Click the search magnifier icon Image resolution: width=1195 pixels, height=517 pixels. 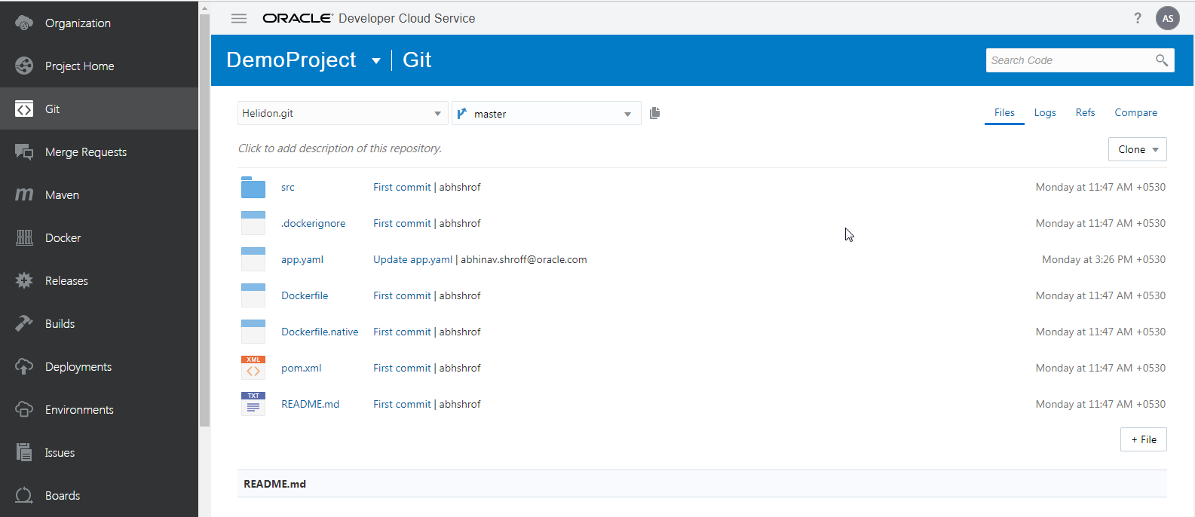click(1161, 60)
